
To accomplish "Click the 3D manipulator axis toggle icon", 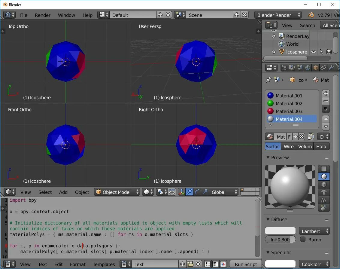I will pos(181,192).
